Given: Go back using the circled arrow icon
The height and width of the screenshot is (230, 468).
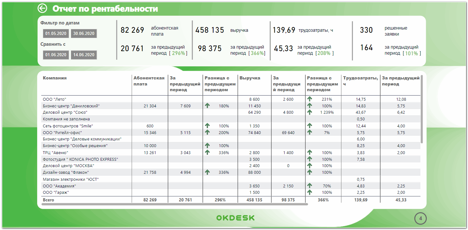Looking at the screenshot, I should click(42, 9).
